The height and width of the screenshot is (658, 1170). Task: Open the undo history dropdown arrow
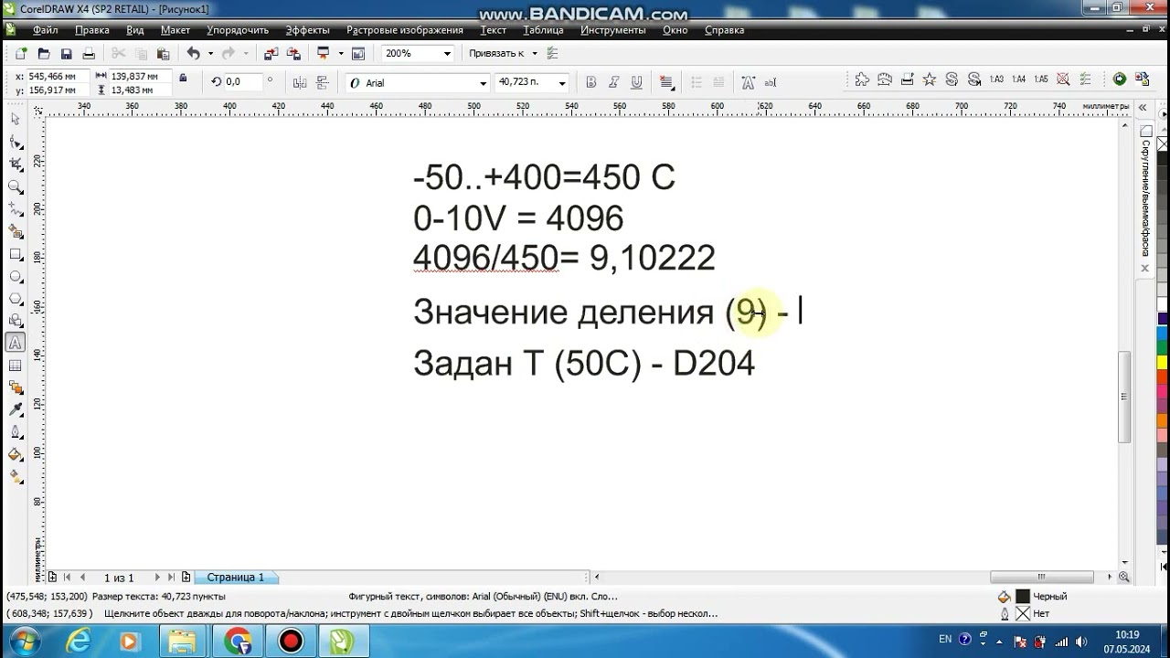[x=210, y=54]
